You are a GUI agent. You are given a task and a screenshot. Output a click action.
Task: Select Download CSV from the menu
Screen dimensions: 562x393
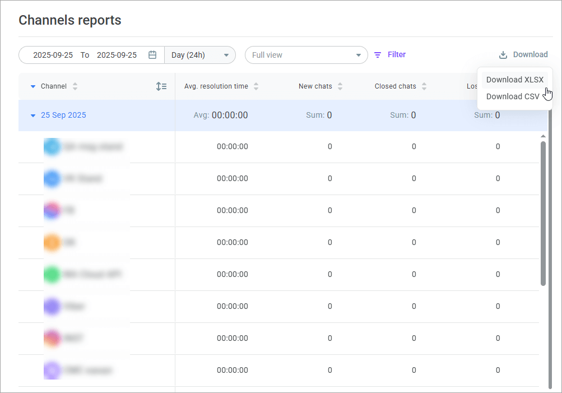[512, 96]
